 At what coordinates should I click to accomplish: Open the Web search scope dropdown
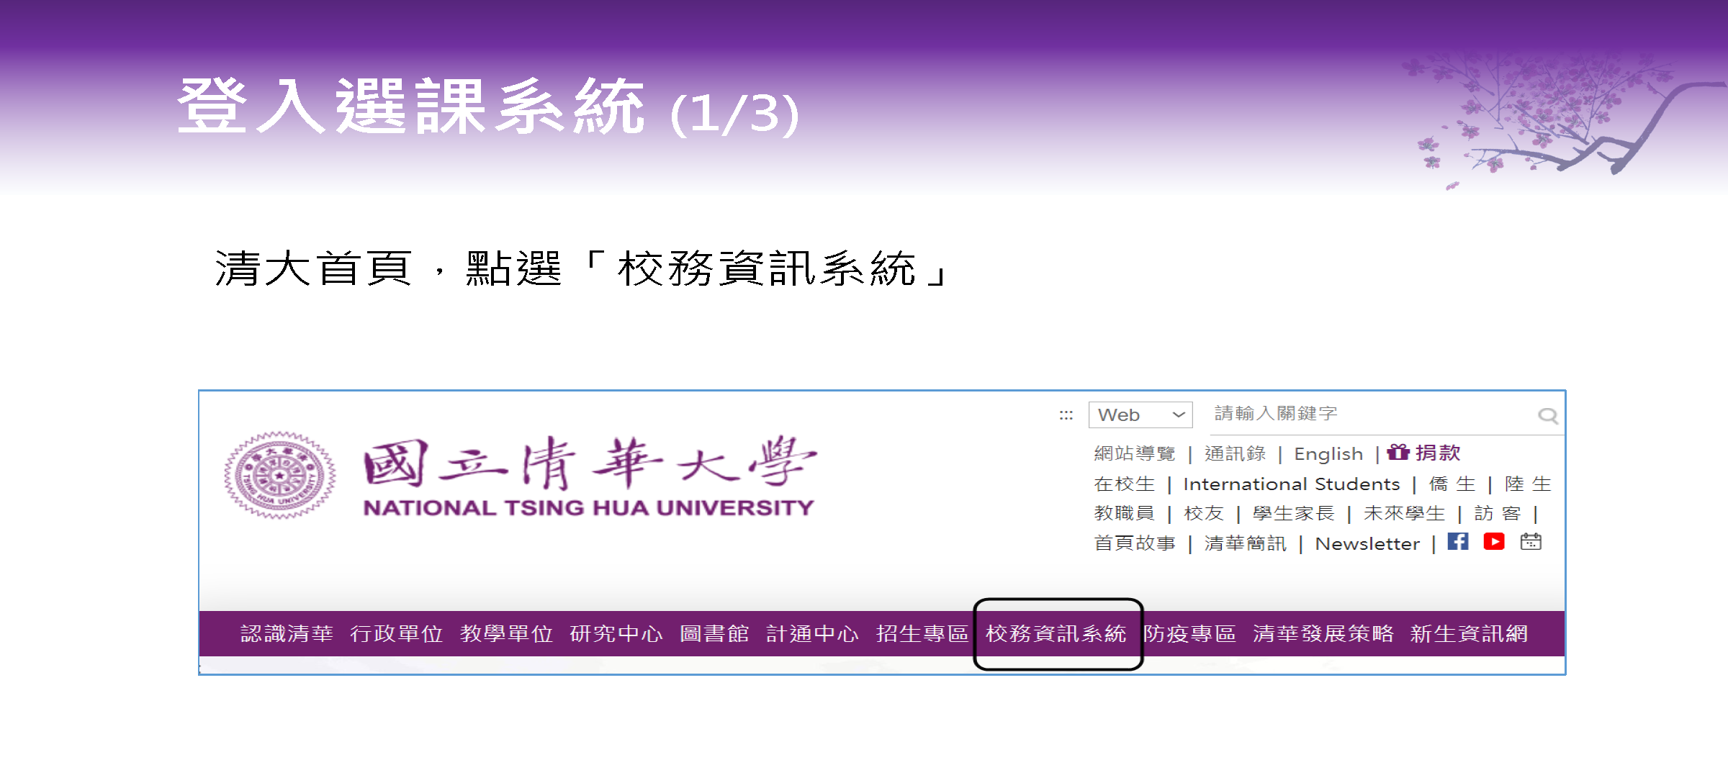click(1140, 415)
